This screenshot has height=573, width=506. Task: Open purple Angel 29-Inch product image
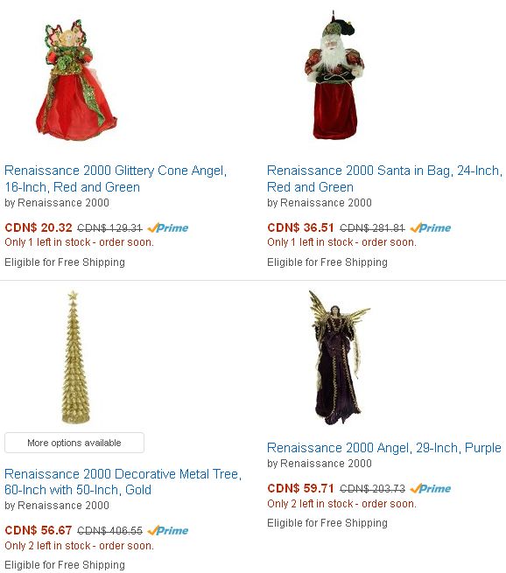coord(339,357)
